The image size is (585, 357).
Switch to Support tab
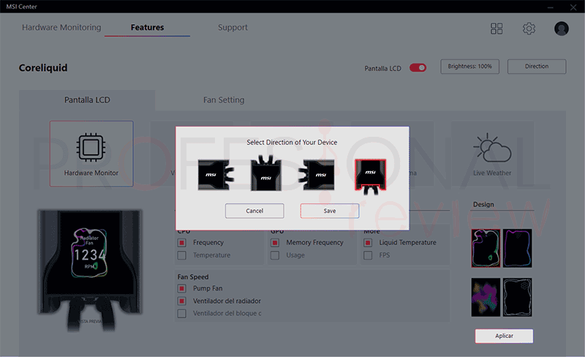tap(233, 27)
